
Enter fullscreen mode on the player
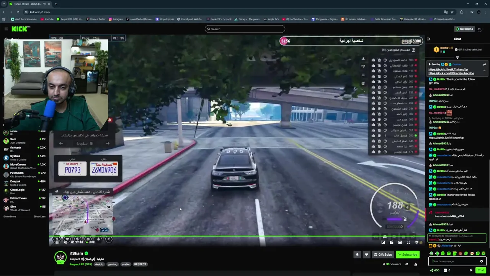(x=408, y=242)
